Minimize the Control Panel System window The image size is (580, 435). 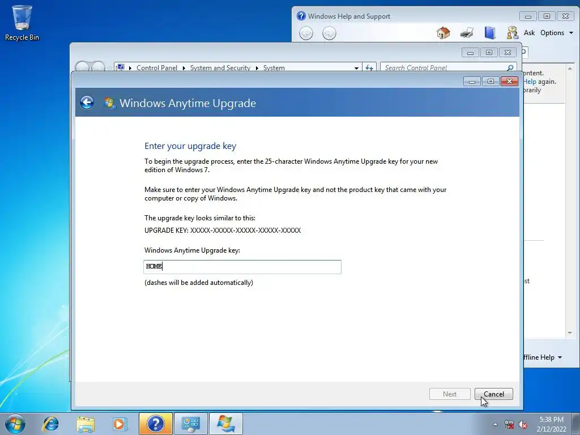point(470,53)
